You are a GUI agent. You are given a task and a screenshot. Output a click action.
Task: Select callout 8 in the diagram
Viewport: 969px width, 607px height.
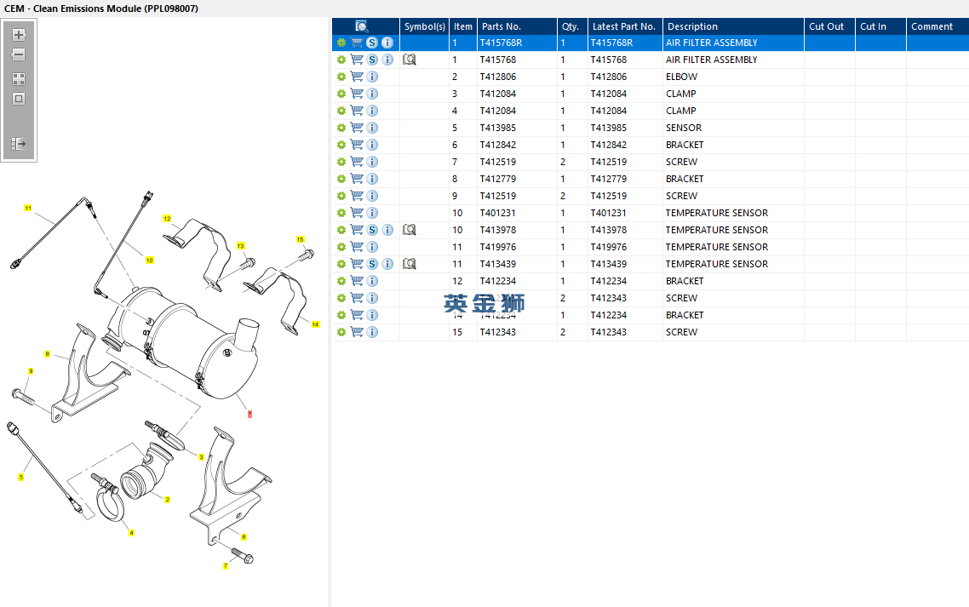pos(47,354)
